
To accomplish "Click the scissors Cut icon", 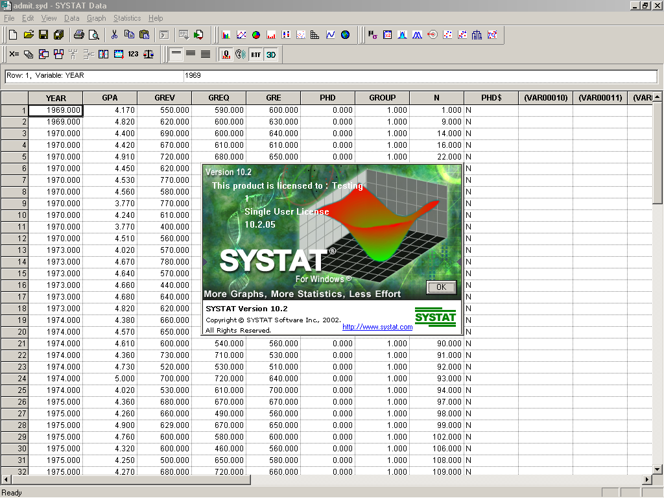I will click(x=114, y=34).
